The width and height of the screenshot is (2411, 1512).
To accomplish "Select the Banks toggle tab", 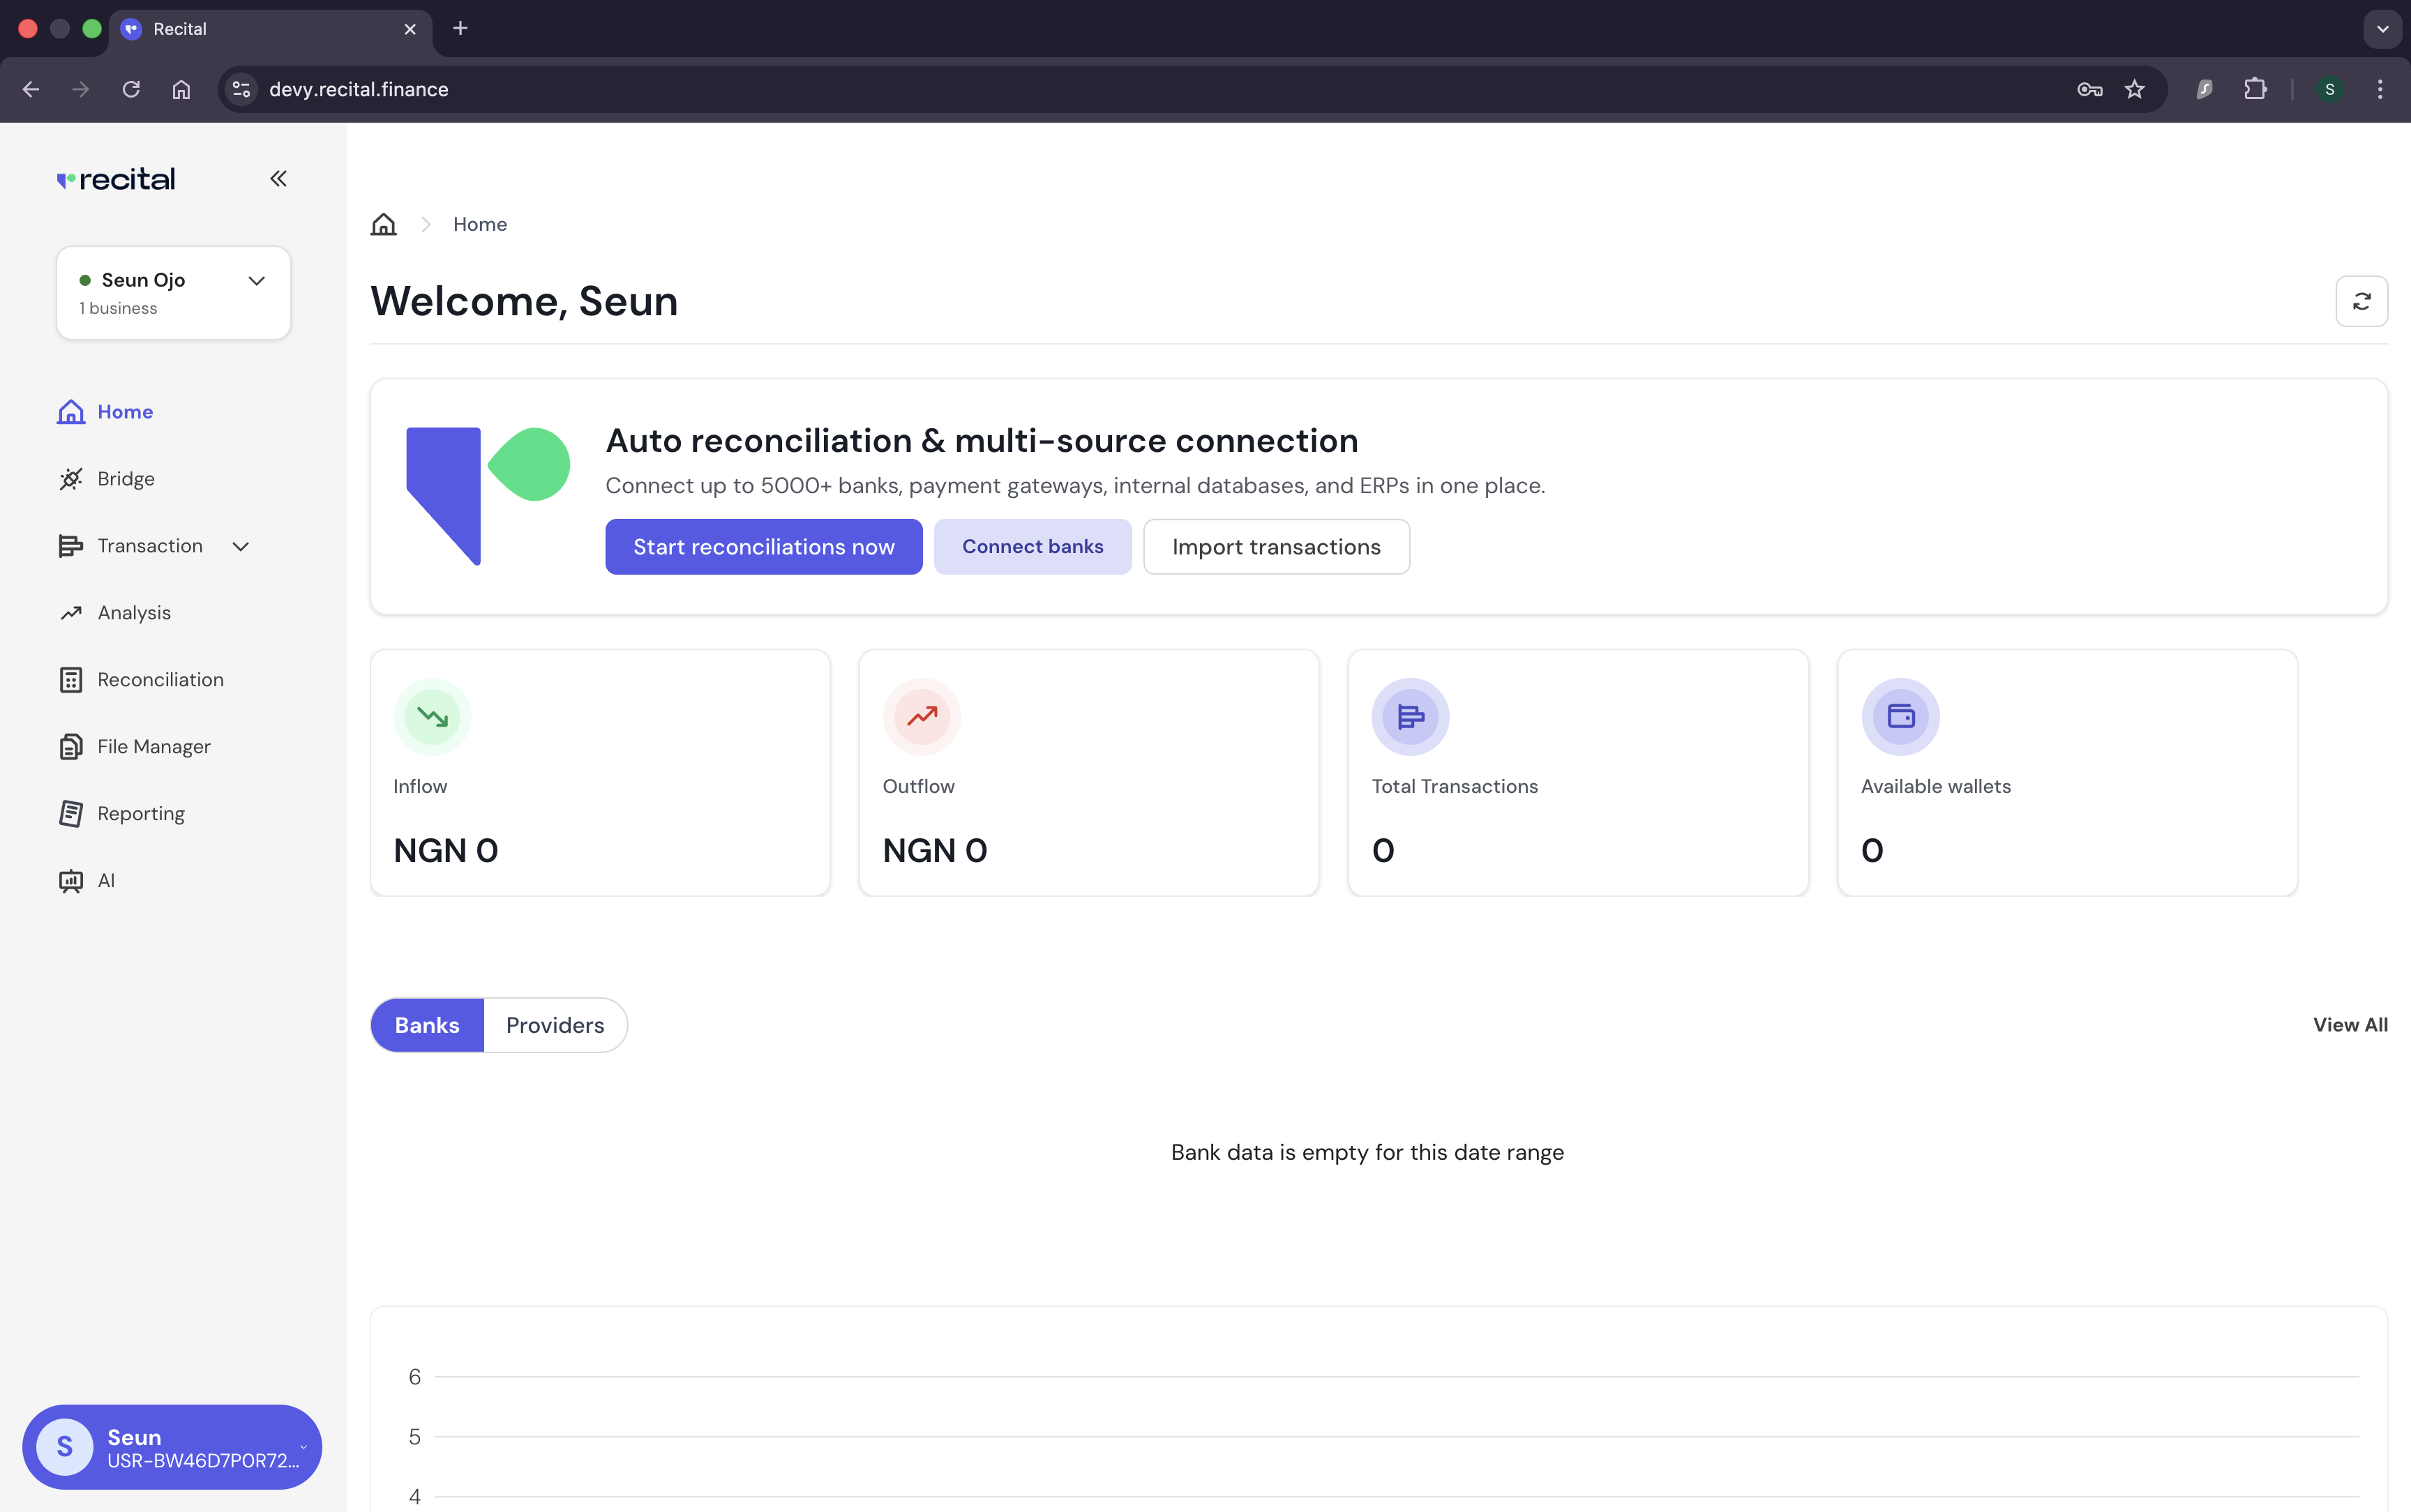I will pyautogui.click(x=427, y=1025).
